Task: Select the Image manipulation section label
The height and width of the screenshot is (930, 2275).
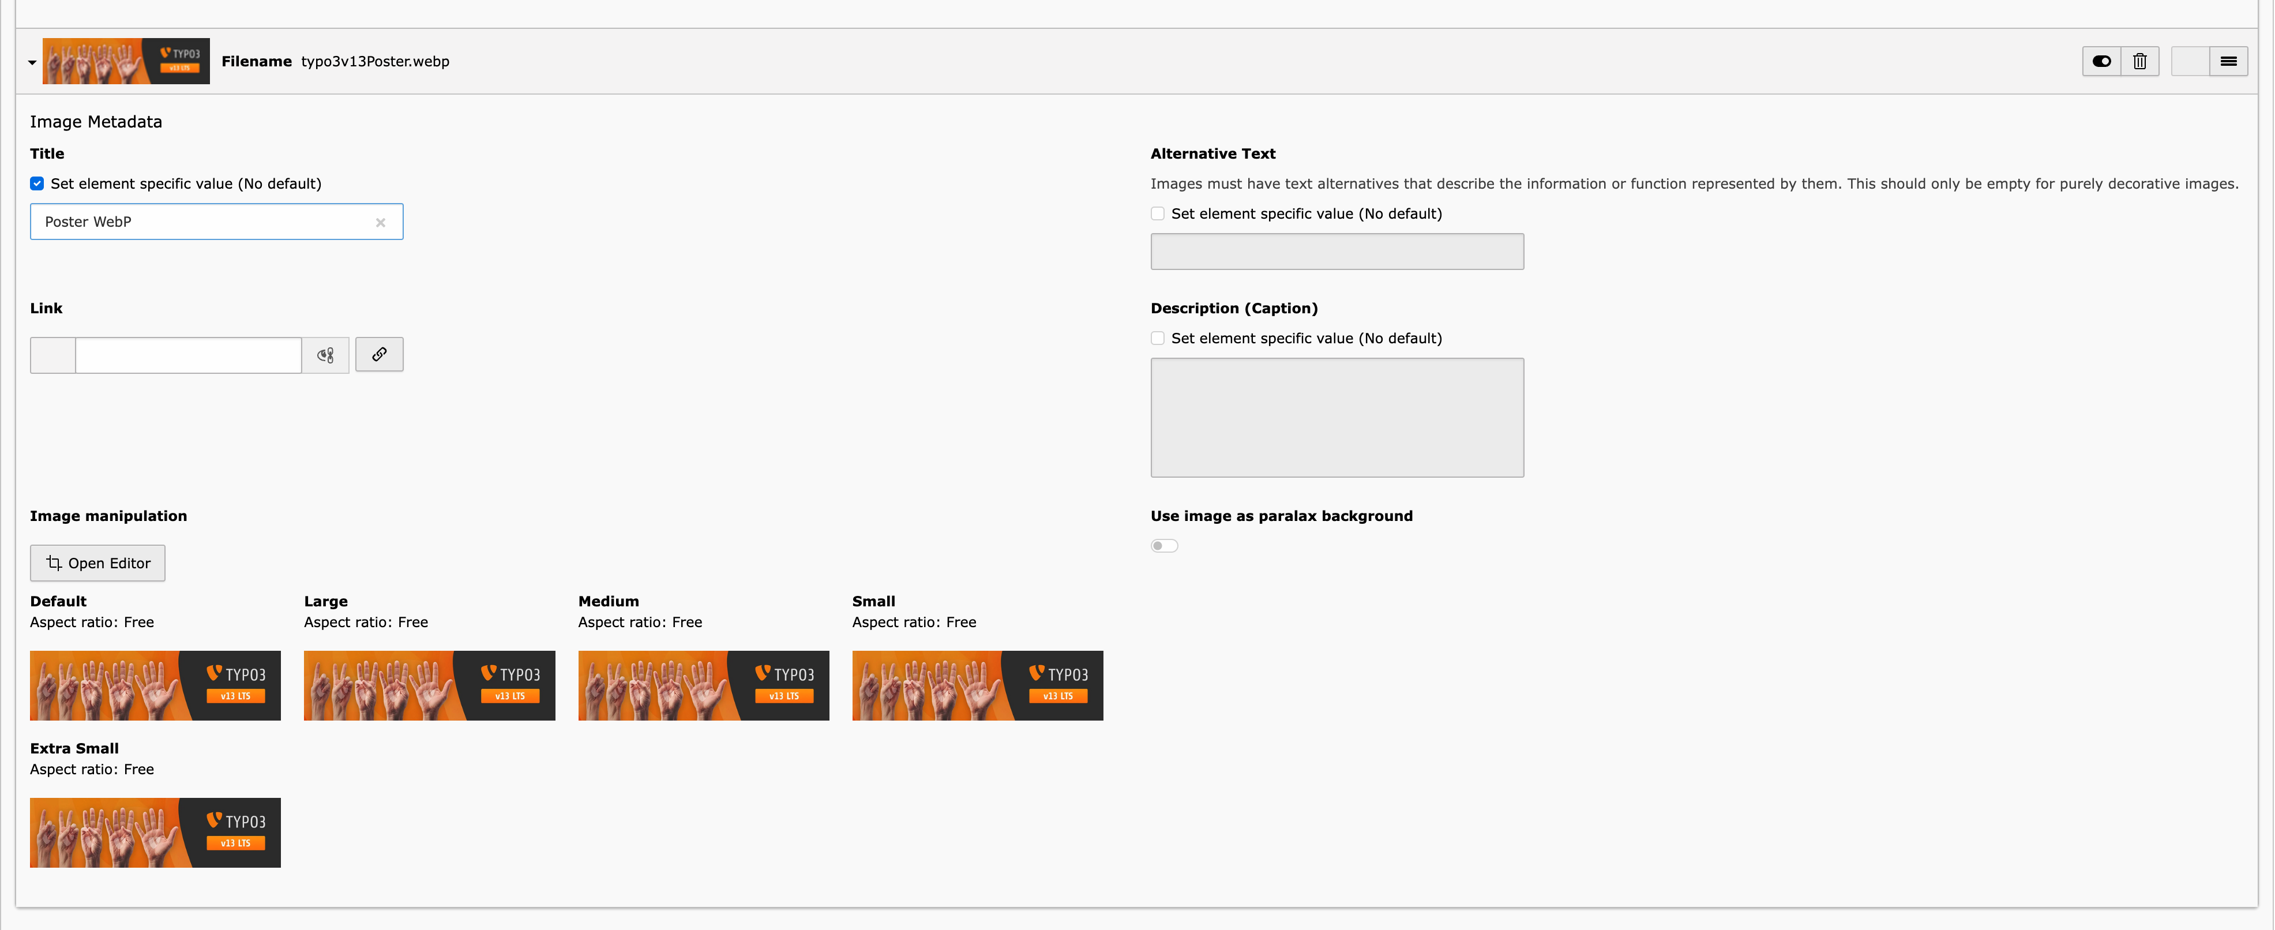Action: click(108, 516)
